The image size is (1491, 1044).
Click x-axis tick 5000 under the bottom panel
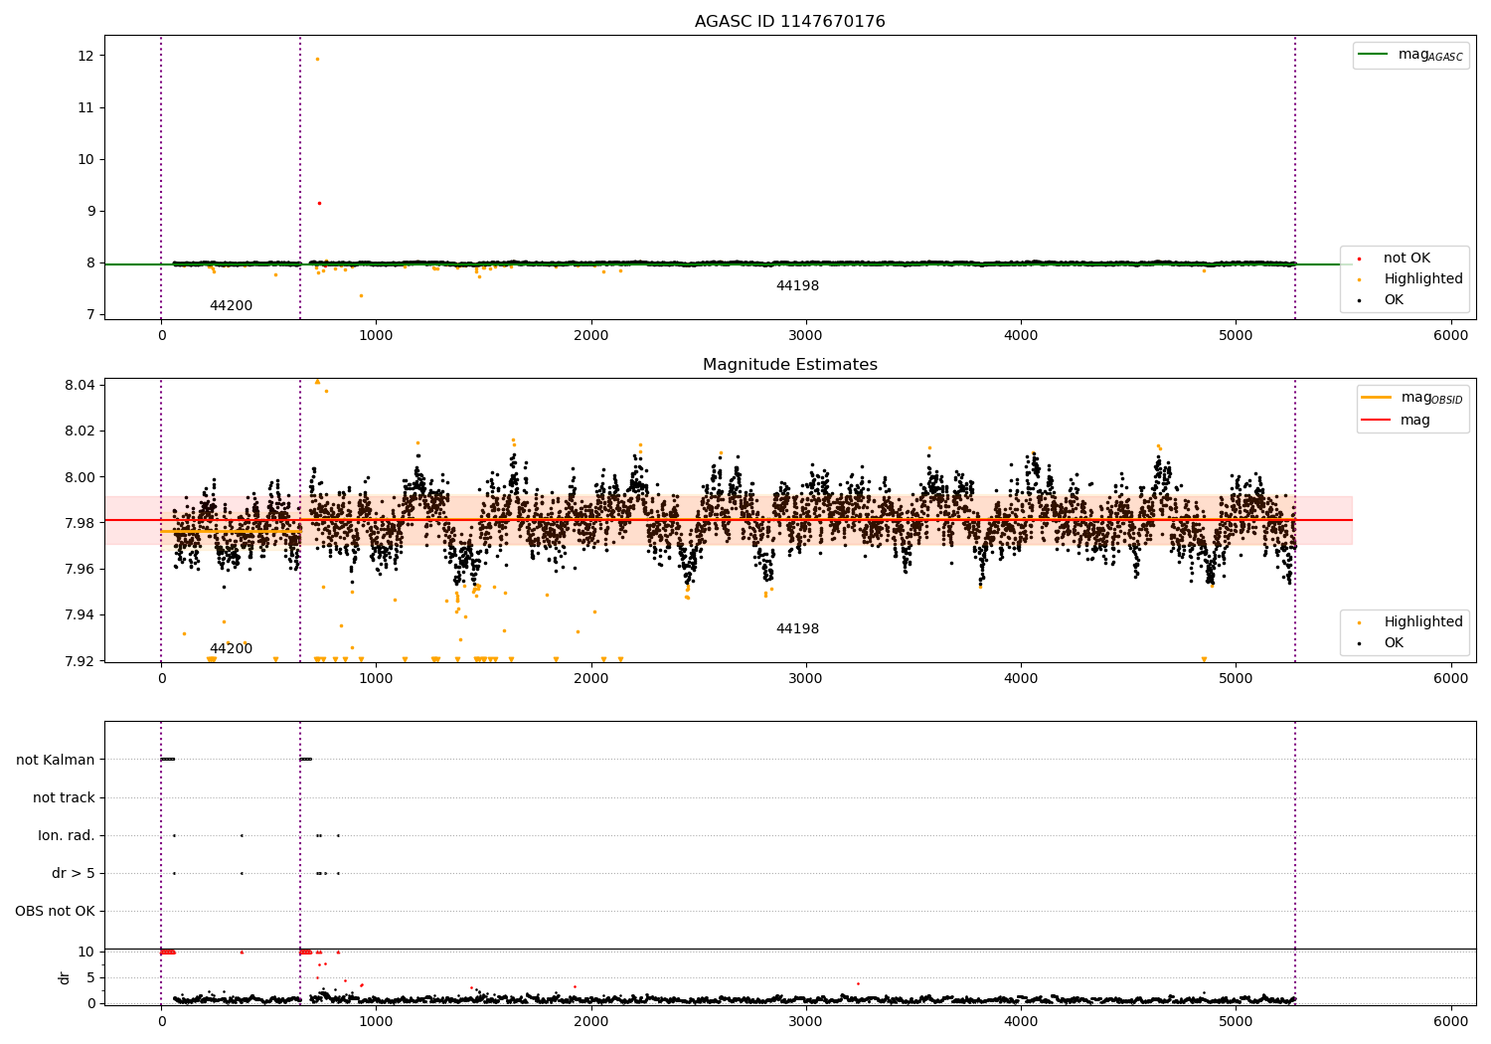point(1236,1021)
